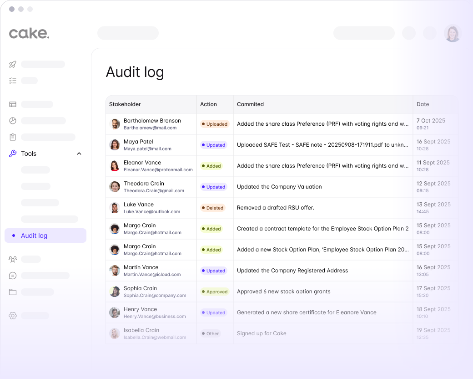Select the pie chart icon in sidebar
This screenshot has height=379, width=473.
pos(12,120)
